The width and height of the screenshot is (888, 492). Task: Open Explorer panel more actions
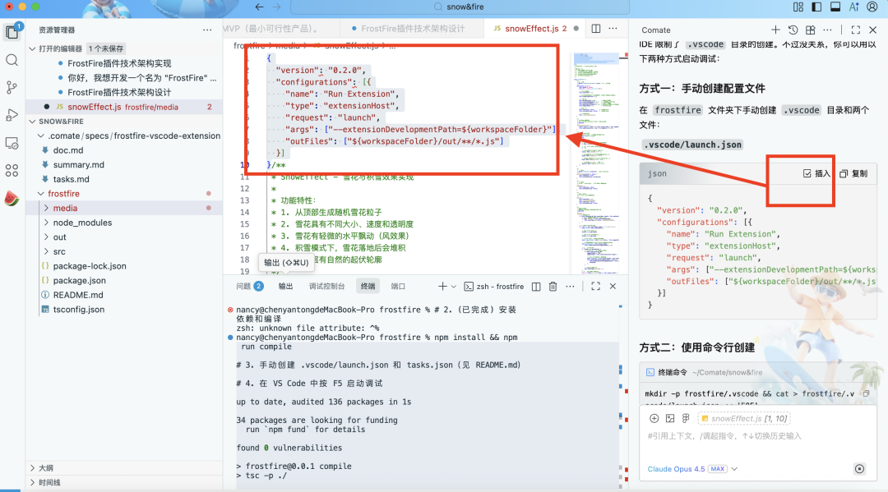point(207,30)
